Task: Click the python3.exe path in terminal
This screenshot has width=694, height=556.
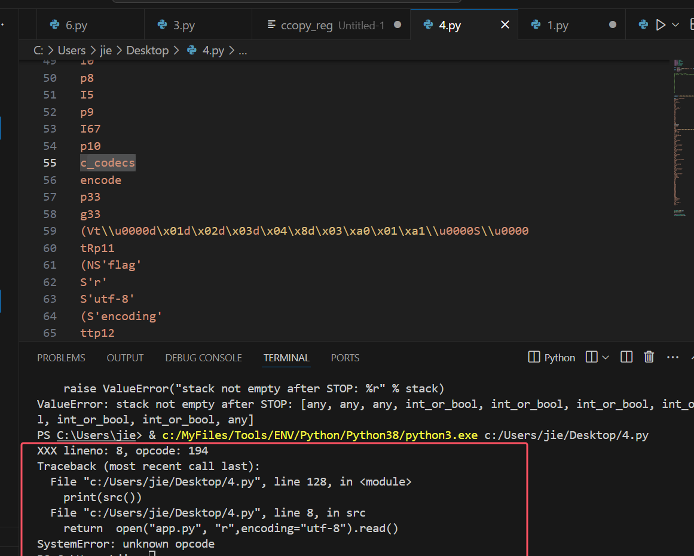Action: pos(320,435)
